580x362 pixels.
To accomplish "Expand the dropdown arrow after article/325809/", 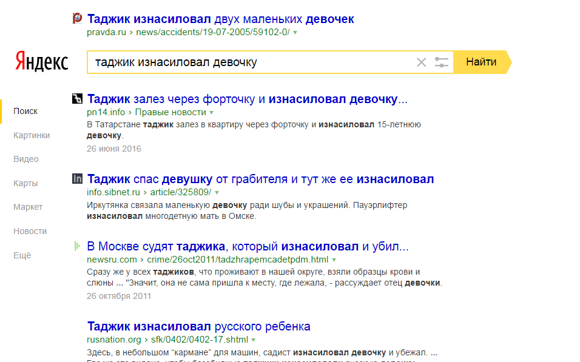I will tap(217, 193).
